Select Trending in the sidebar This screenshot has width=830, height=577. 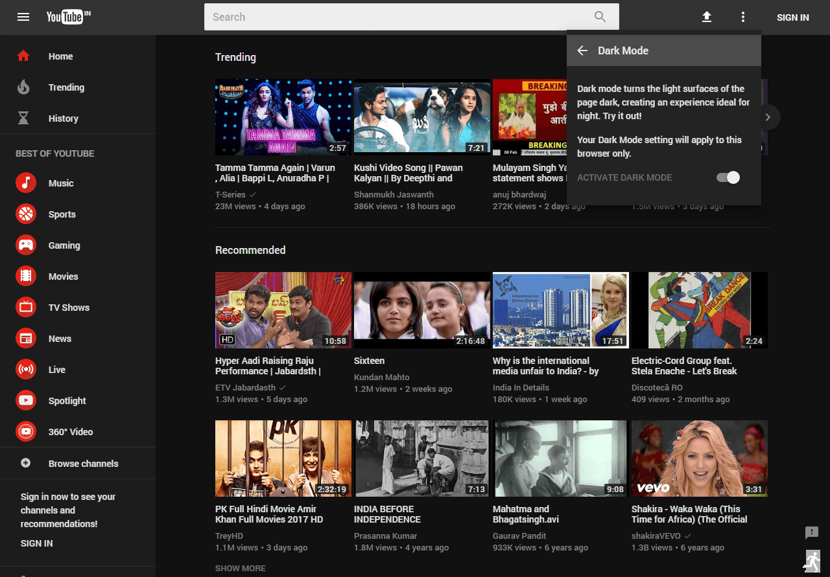[x=66, y=87]
